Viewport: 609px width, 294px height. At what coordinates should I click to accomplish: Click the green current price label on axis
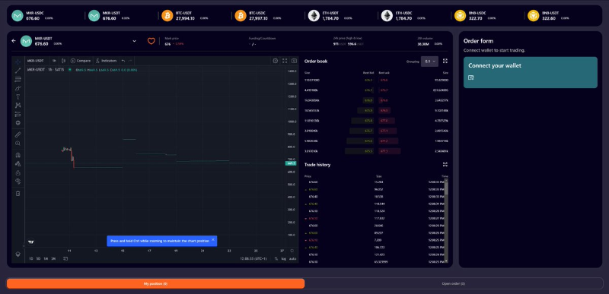[x=292, y=163]
